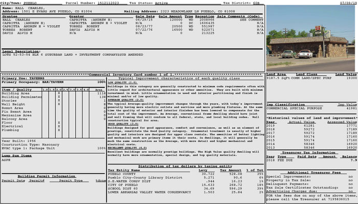Click COMMERCIAL SPECIAL PURPOSE classification

[x=294, y=108]
